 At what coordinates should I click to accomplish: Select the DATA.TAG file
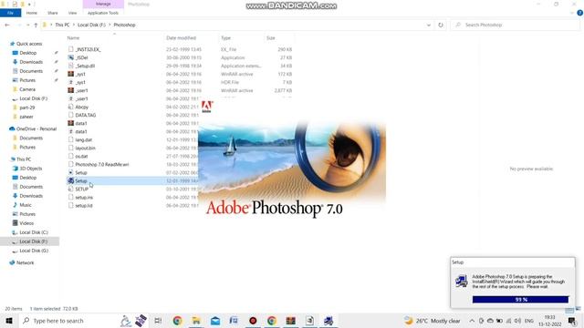(x=85, y=116)
